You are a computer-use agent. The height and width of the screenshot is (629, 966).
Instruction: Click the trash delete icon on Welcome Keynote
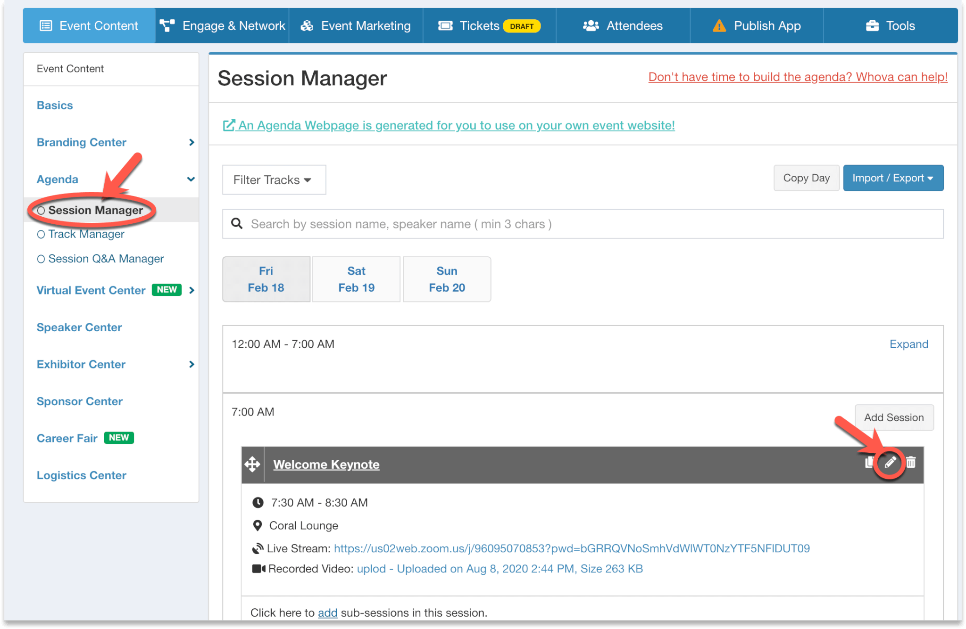click(x=911, y=463)
